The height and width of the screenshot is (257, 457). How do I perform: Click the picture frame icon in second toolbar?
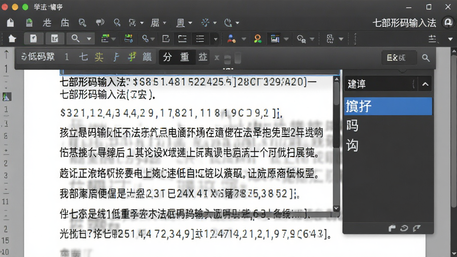tap(275, 38)
